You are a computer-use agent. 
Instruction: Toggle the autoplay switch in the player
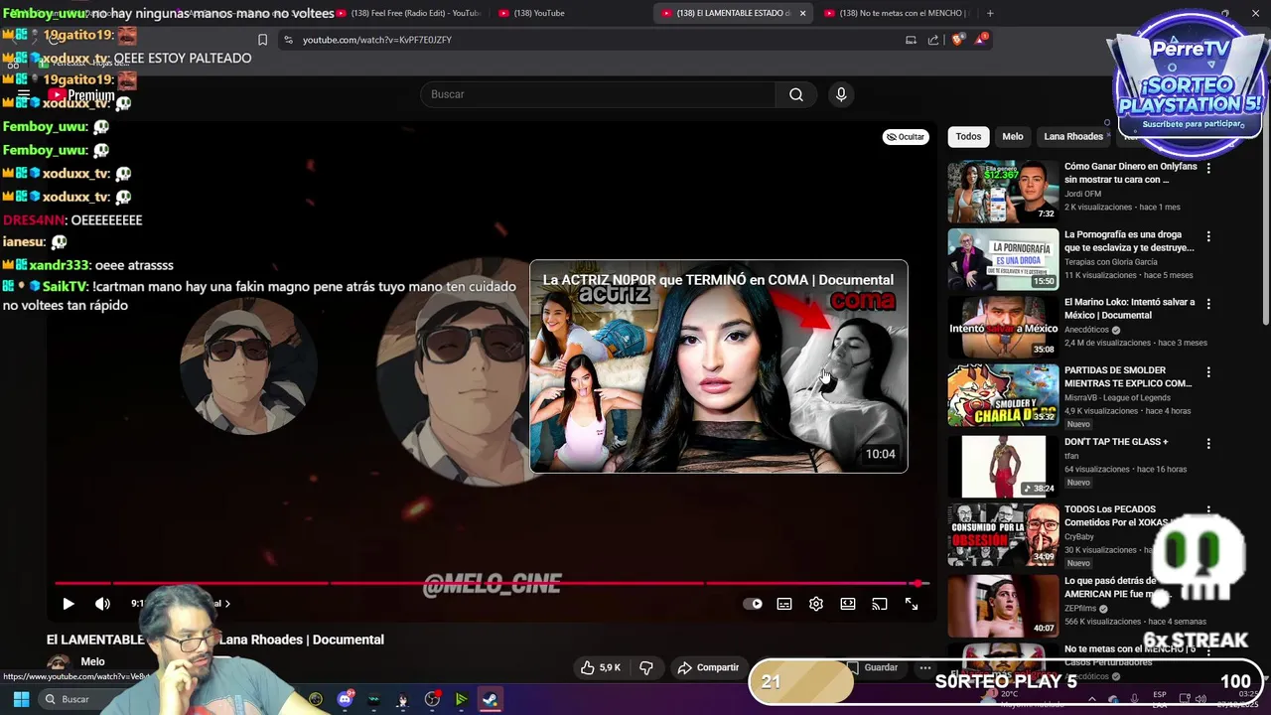754,604
